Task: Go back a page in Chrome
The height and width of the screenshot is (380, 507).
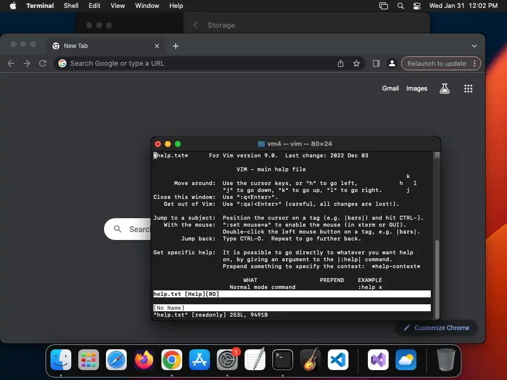Action: coord(11,63)
